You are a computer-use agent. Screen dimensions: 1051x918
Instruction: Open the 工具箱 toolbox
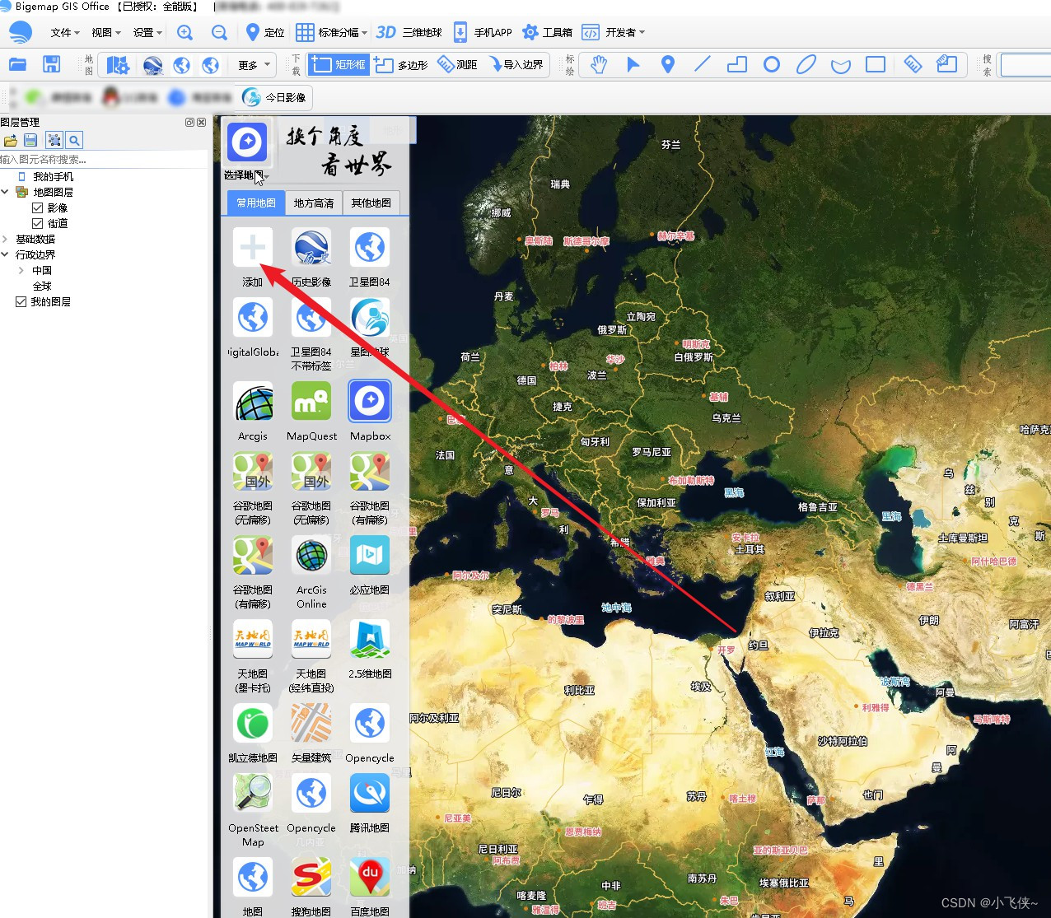click(x=548, y=32)
